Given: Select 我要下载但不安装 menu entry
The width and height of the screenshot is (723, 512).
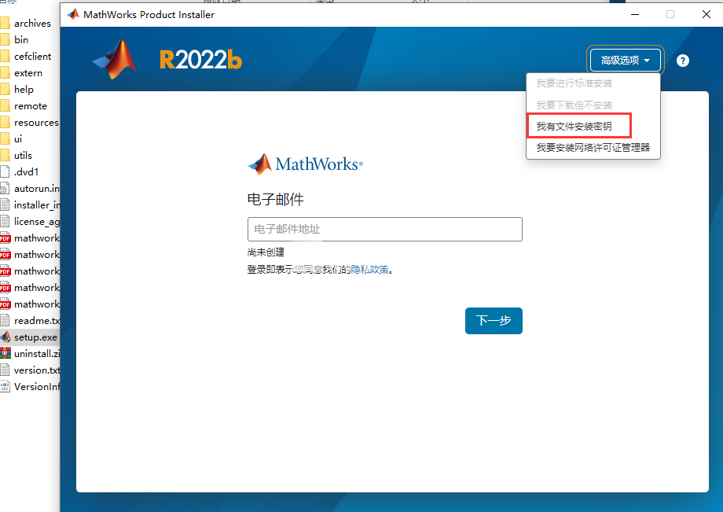Looking at the screenshot, I should pos(574,105).
